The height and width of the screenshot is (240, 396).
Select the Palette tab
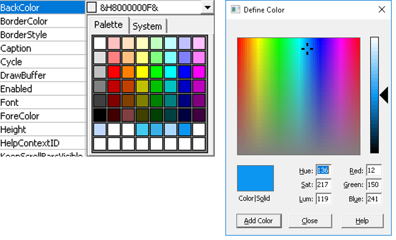tap(108, 25)
